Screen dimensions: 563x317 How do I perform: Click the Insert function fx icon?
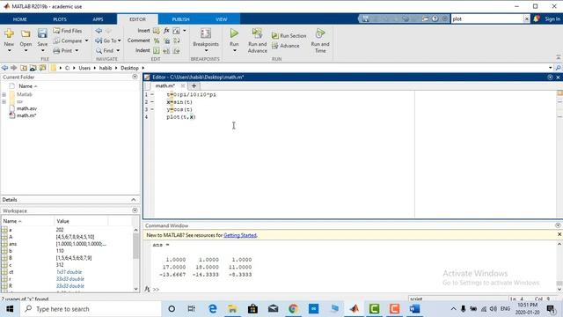coord(166,31)
